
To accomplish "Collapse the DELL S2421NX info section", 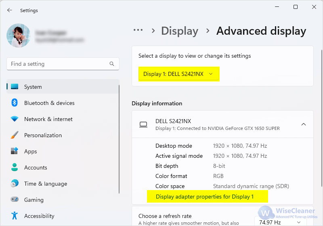I will 304,124.
